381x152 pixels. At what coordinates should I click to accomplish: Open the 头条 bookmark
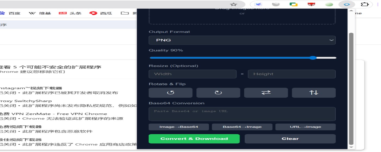pyautogui.click(x=70, y=13)
